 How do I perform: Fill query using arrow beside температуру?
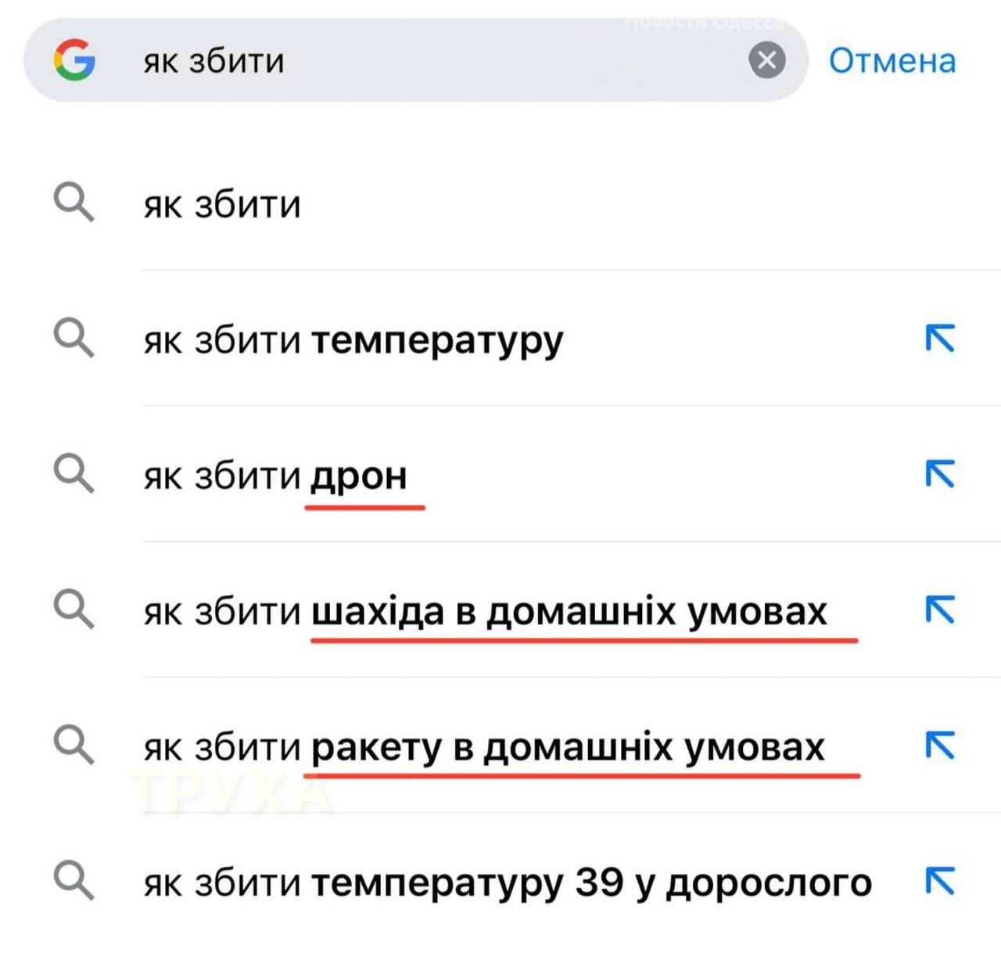939,339
